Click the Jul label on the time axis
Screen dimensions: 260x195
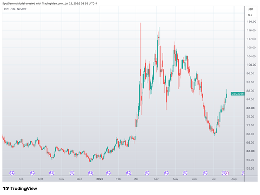coord(214,179)
